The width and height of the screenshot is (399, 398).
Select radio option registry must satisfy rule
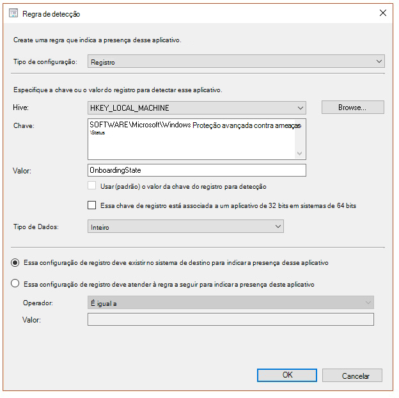(x=15, y=284)
